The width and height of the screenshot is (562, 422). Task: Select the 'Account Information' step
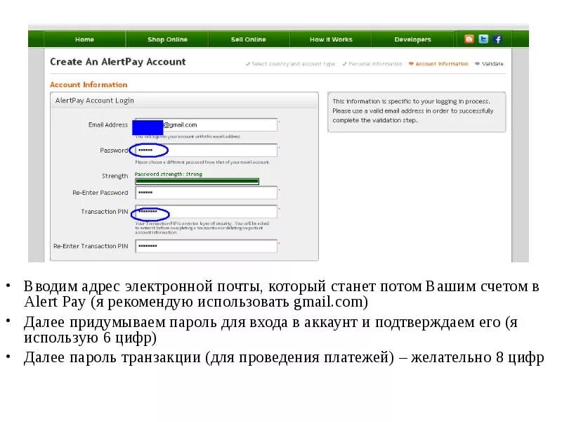(438, 64)
